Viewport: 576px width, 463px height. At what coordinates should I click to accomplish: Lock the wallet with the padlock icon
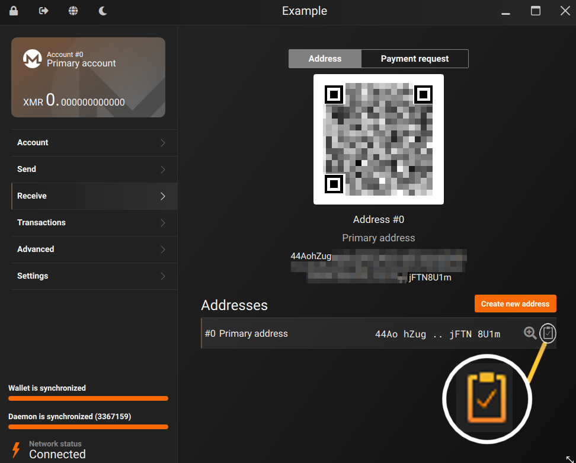tap(14, 11)
